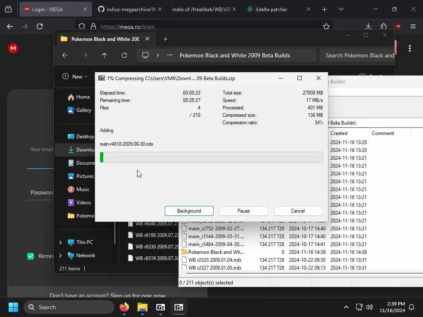
Task: Open a new Firefox tab
Action: coord(325,9)
